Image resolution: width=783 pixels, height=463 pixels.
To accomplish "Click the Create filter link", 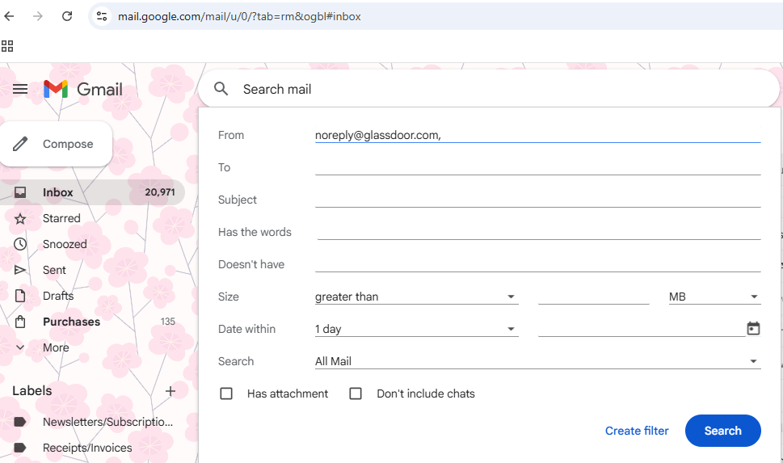I will (x=637, y=431).
